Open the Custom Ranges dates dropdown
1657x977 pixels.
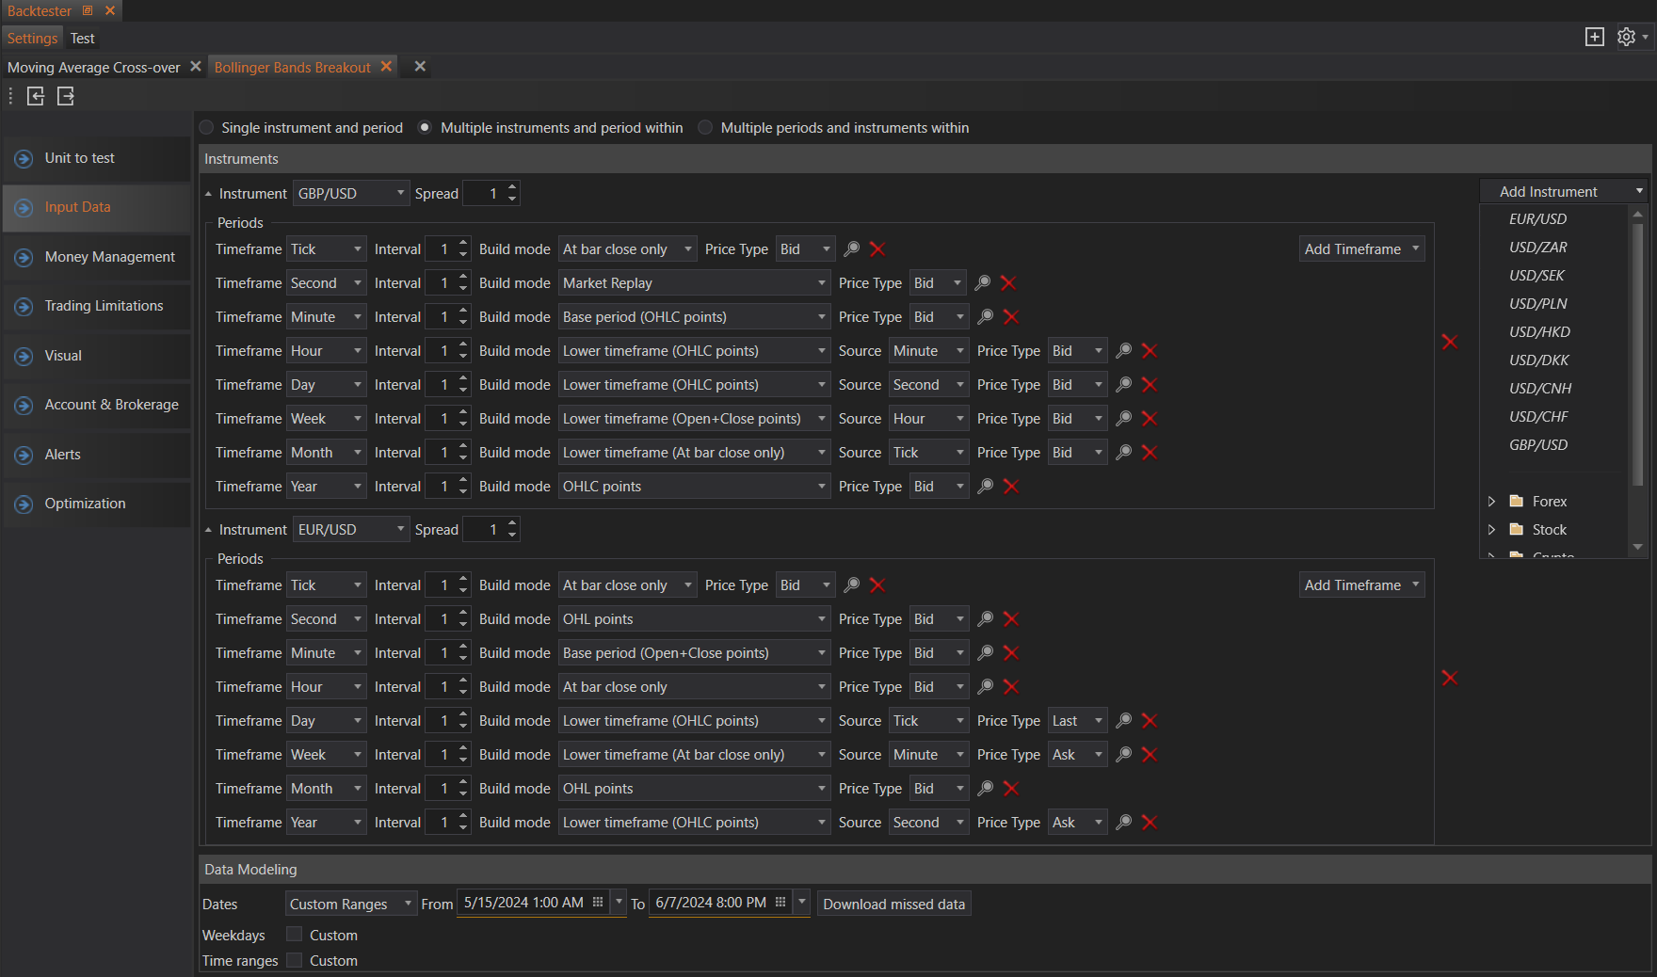350,904
